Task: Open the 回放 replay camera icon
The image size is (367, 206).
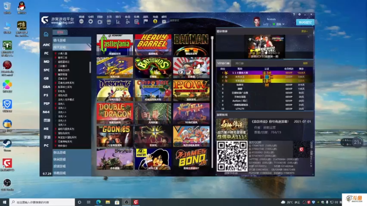Action: pos(100,22)
